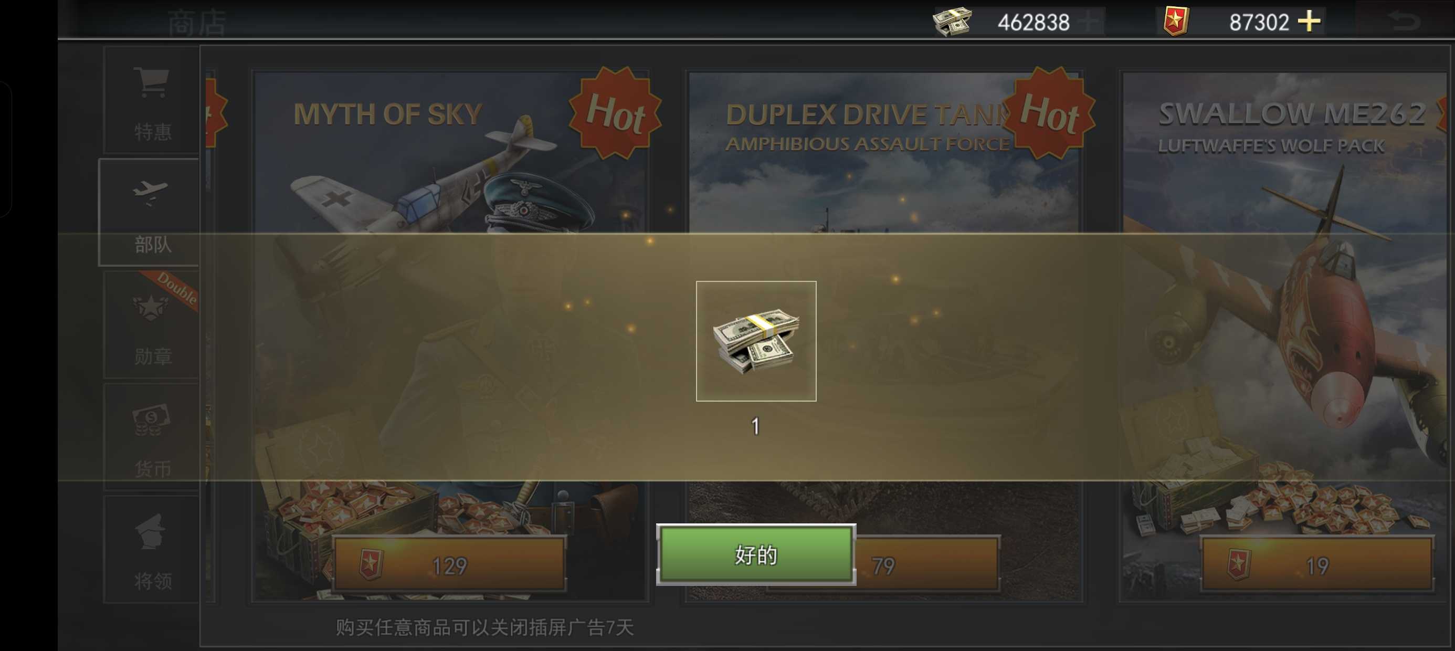Buy Myth of Sky for 129 medals
Image resolution: width=1455 pixels, height=651 pixels.
(450, 564)
